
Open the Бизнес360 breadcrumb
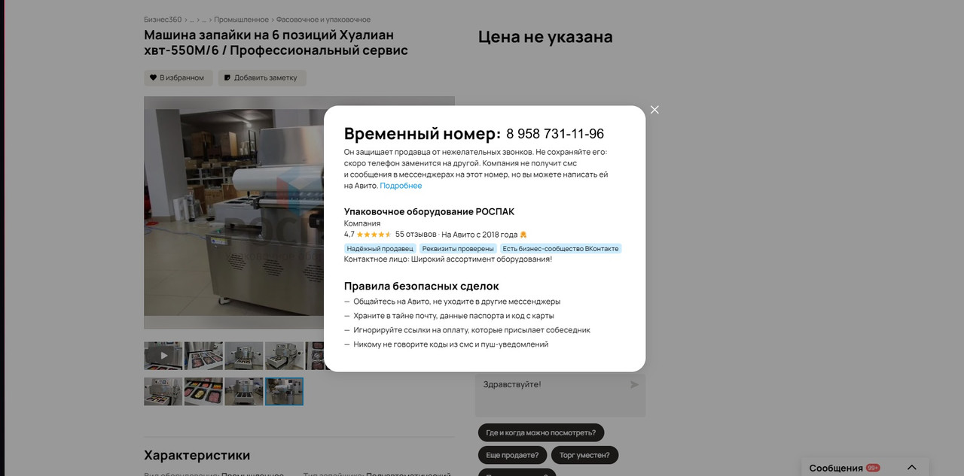click(163, 20)
